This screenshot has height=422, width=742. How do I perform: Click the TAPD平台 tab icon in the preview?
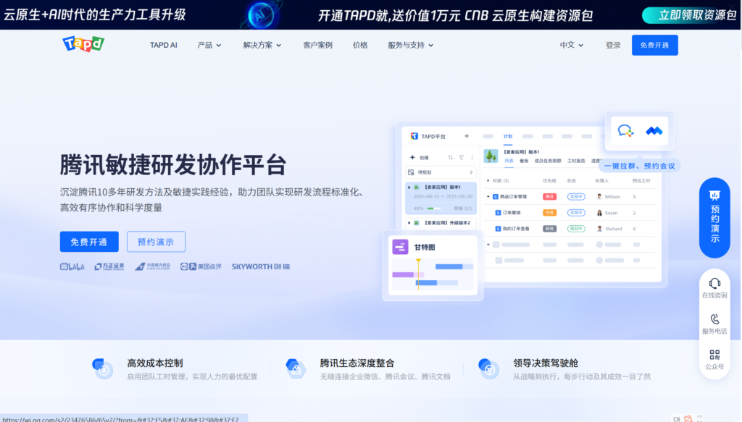coord(414,136)
